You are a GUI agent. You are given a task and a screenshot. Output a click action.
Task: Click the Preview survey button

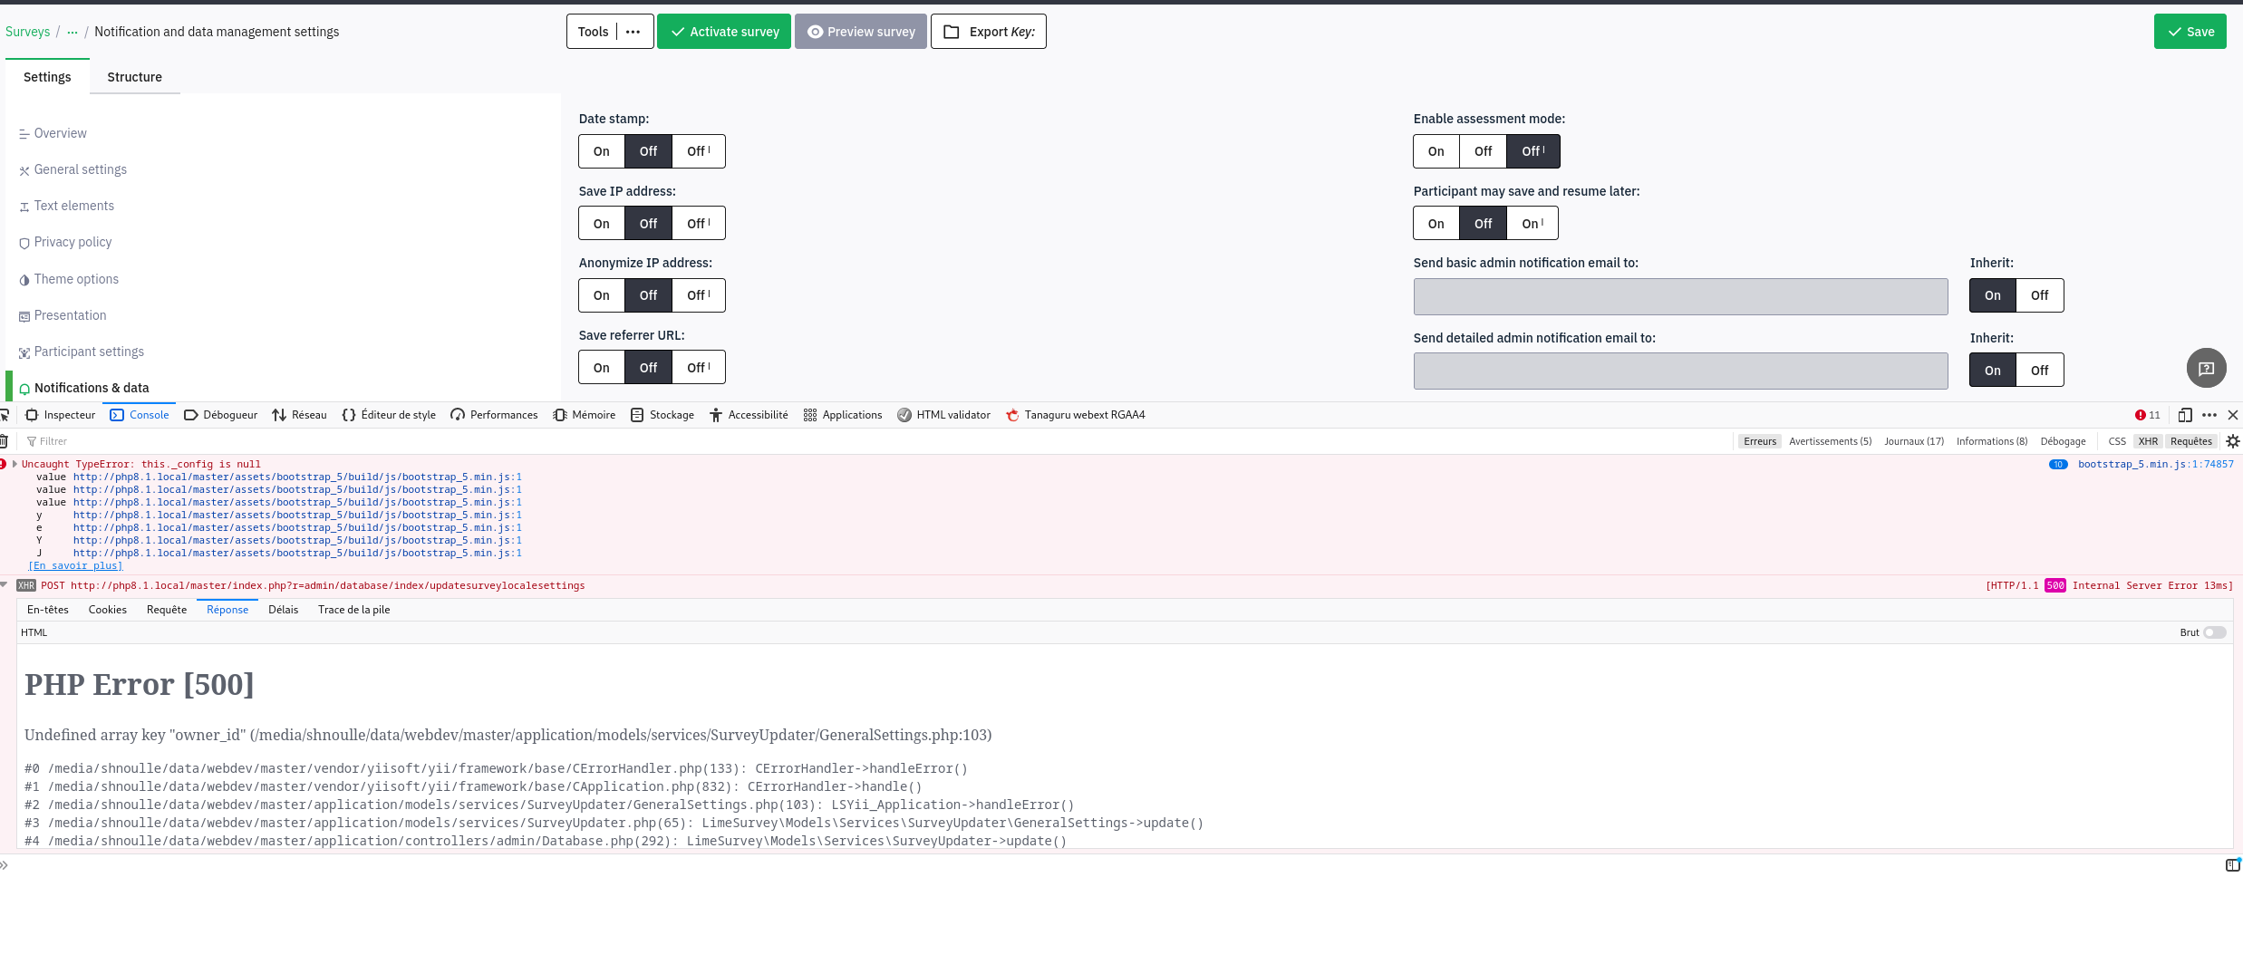coord(861,32)
